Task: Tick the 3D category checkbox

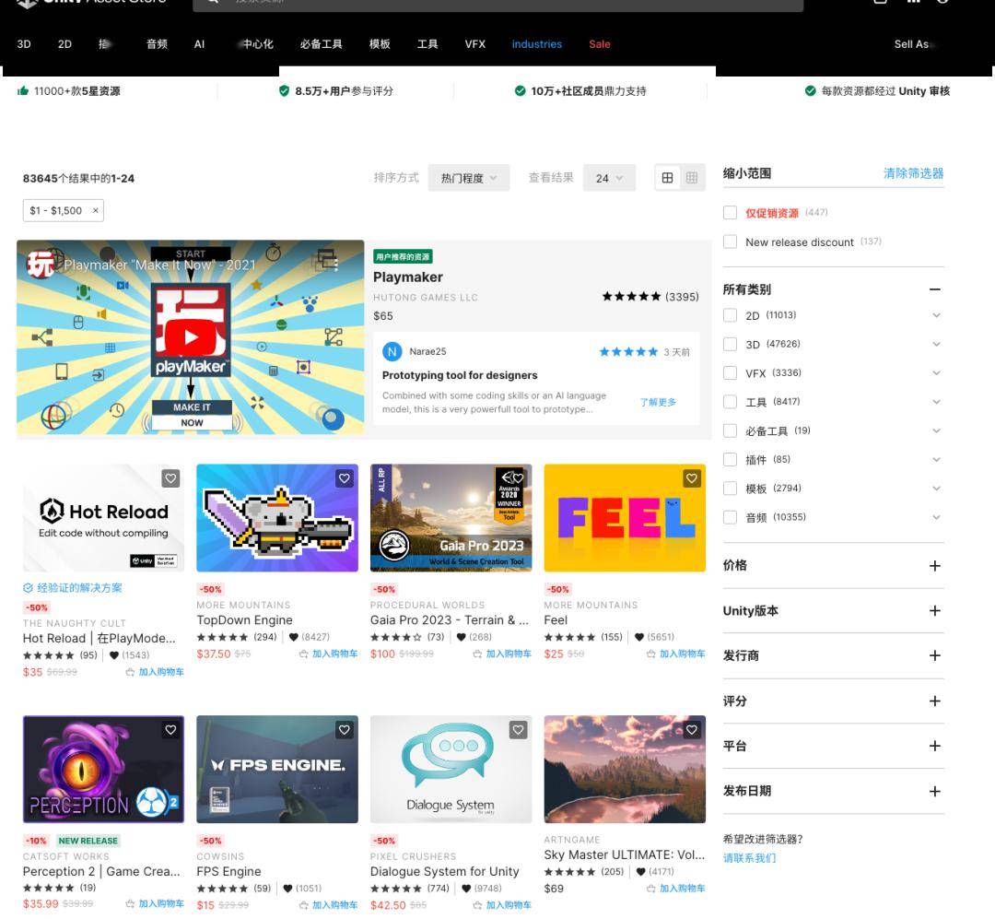Action: [x=730, y=344]
